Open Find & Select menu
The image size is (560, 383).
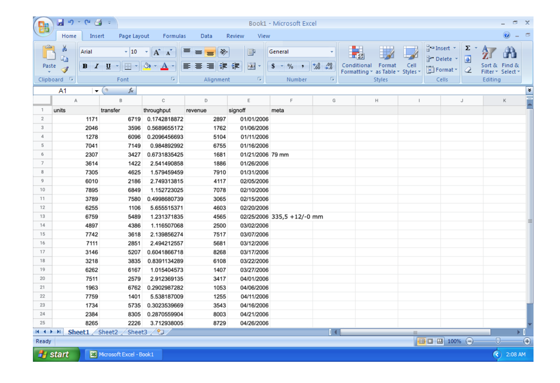click(510, 60)
